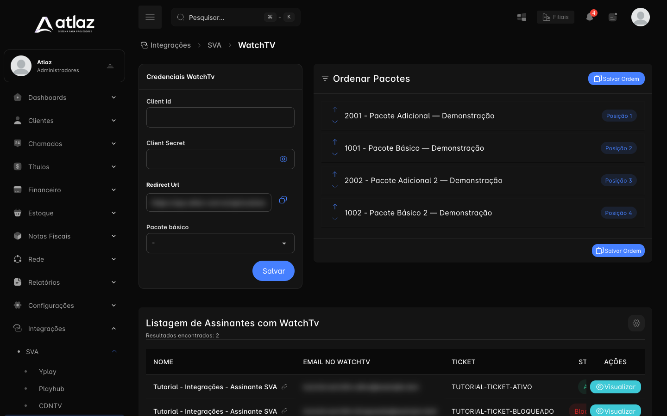Open the user avatar in top bar
The image size is (667, 416).
[x=641, y=17]
